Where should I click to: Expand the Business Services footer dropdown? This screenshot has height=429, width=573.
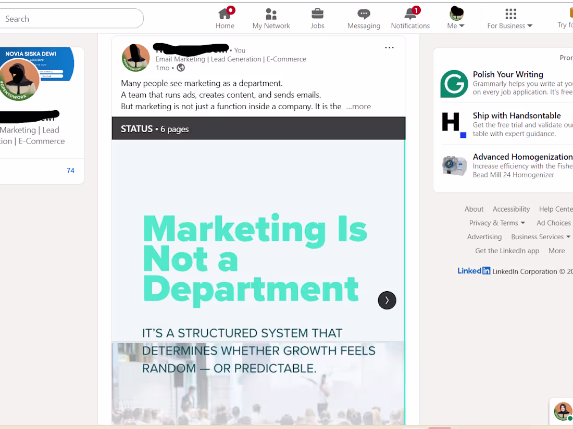click(x=541, y=237)
